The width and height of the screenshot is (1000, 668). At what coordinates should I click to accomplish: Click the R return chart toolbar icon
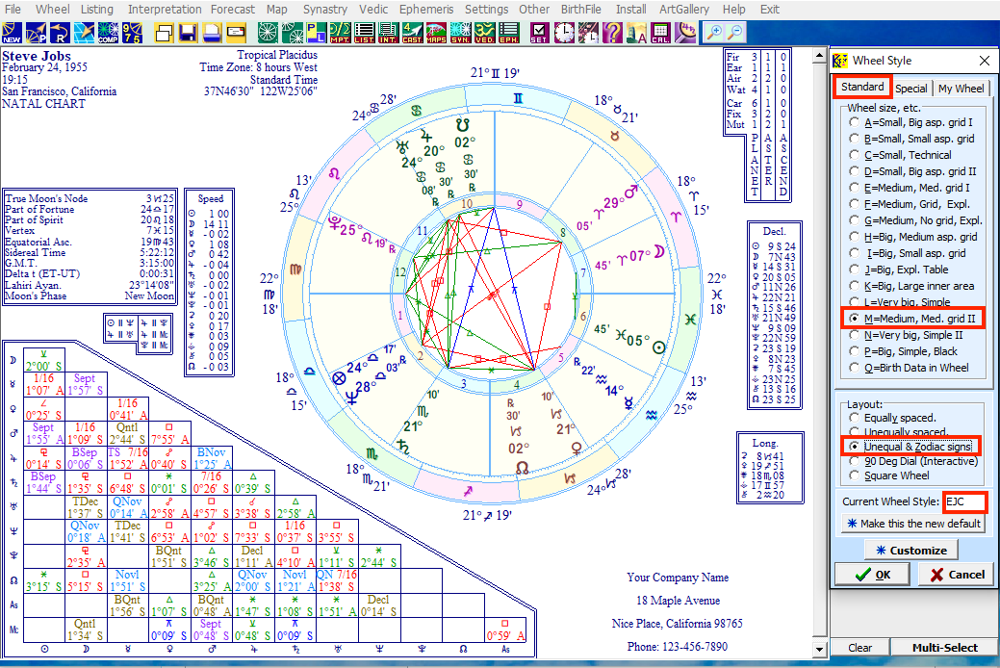click(60, 33)
